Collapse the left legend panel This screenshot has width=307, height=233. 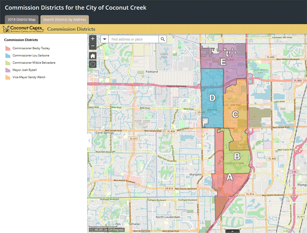point(89,141)
